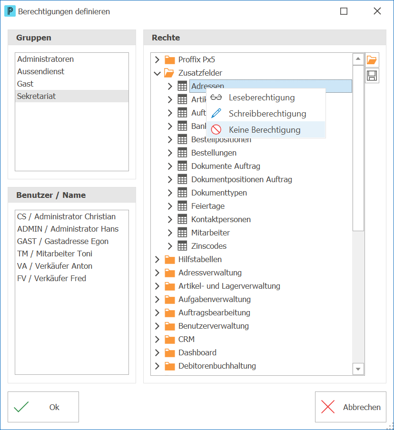Expand the Adressverwaltung folder
This screenshot has width=394, height=430.
(x=157, y=273)
